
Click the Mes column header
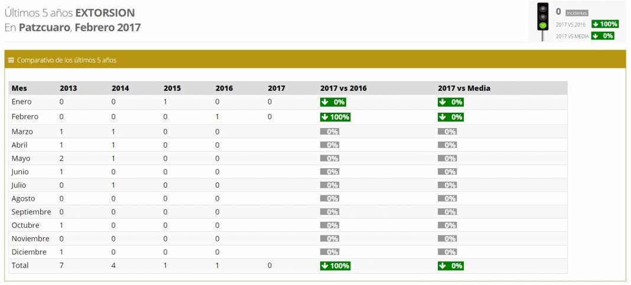pyautogui.click(x=19, y=88)
